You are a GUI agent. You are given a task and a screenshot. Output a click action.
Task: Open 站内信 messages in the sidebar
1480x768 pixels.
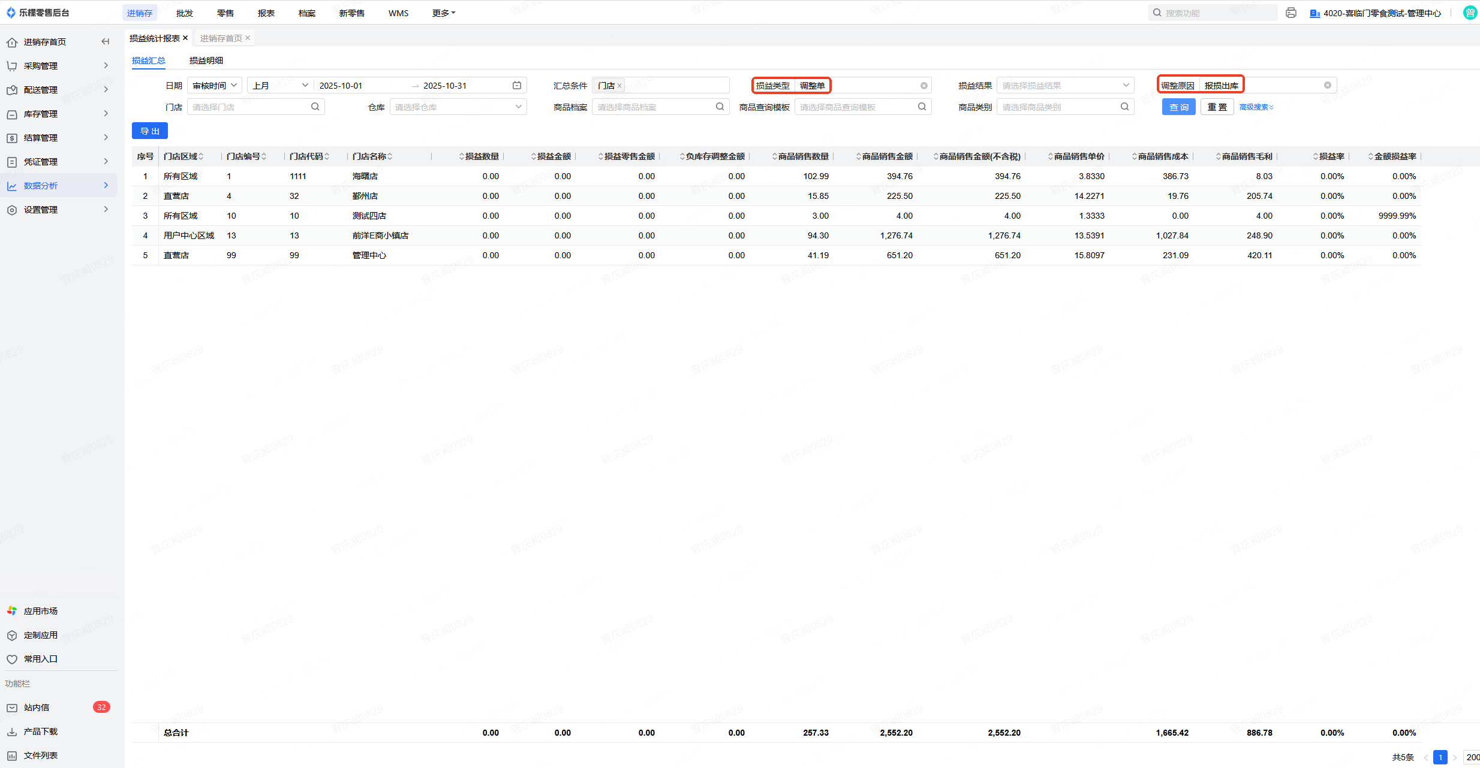[x=37, y=707]
